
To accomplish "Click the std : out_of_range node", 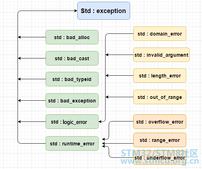I will tap(160, 97).
